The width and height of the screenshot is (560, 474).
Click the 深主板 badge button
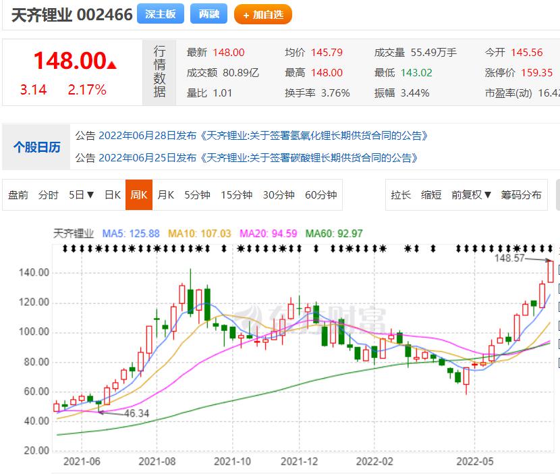[161, 14]
